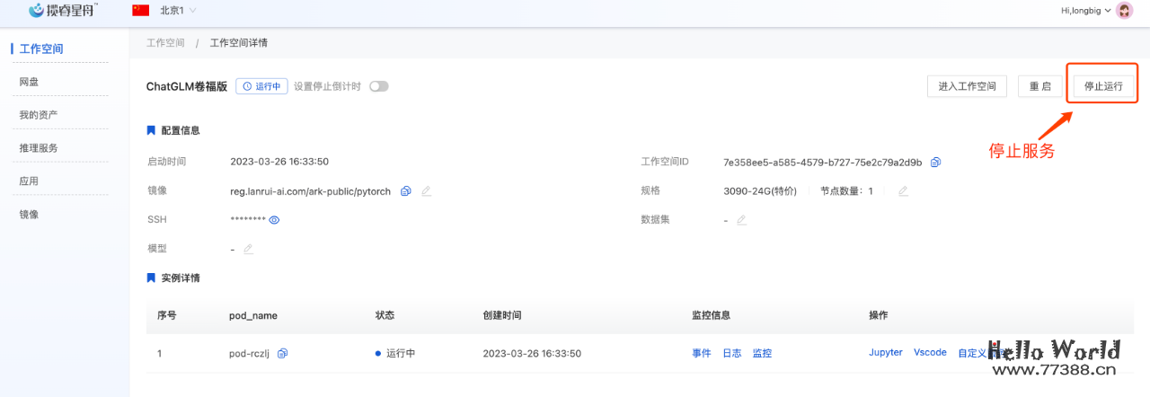Image resolution: width=1150 pixels, height=397 pixels.
Task: Open 应用 in the sidebar
Action: 30,181
